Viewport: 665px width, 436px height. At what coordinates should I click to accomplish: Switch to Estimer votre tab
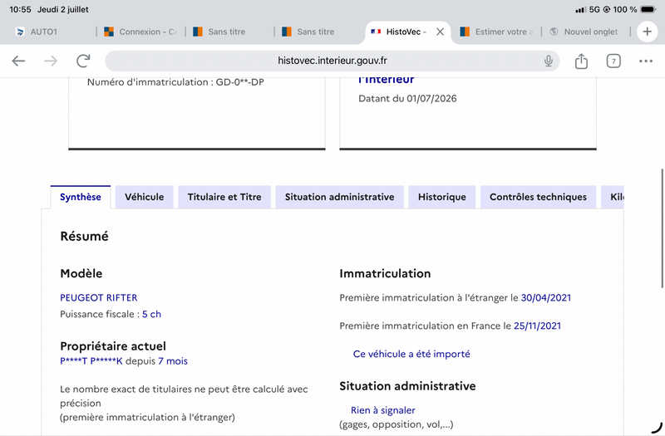coord(496,32)
